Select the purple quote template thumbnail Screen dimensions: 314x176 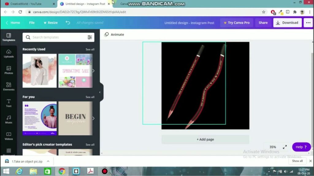(40, 118)
